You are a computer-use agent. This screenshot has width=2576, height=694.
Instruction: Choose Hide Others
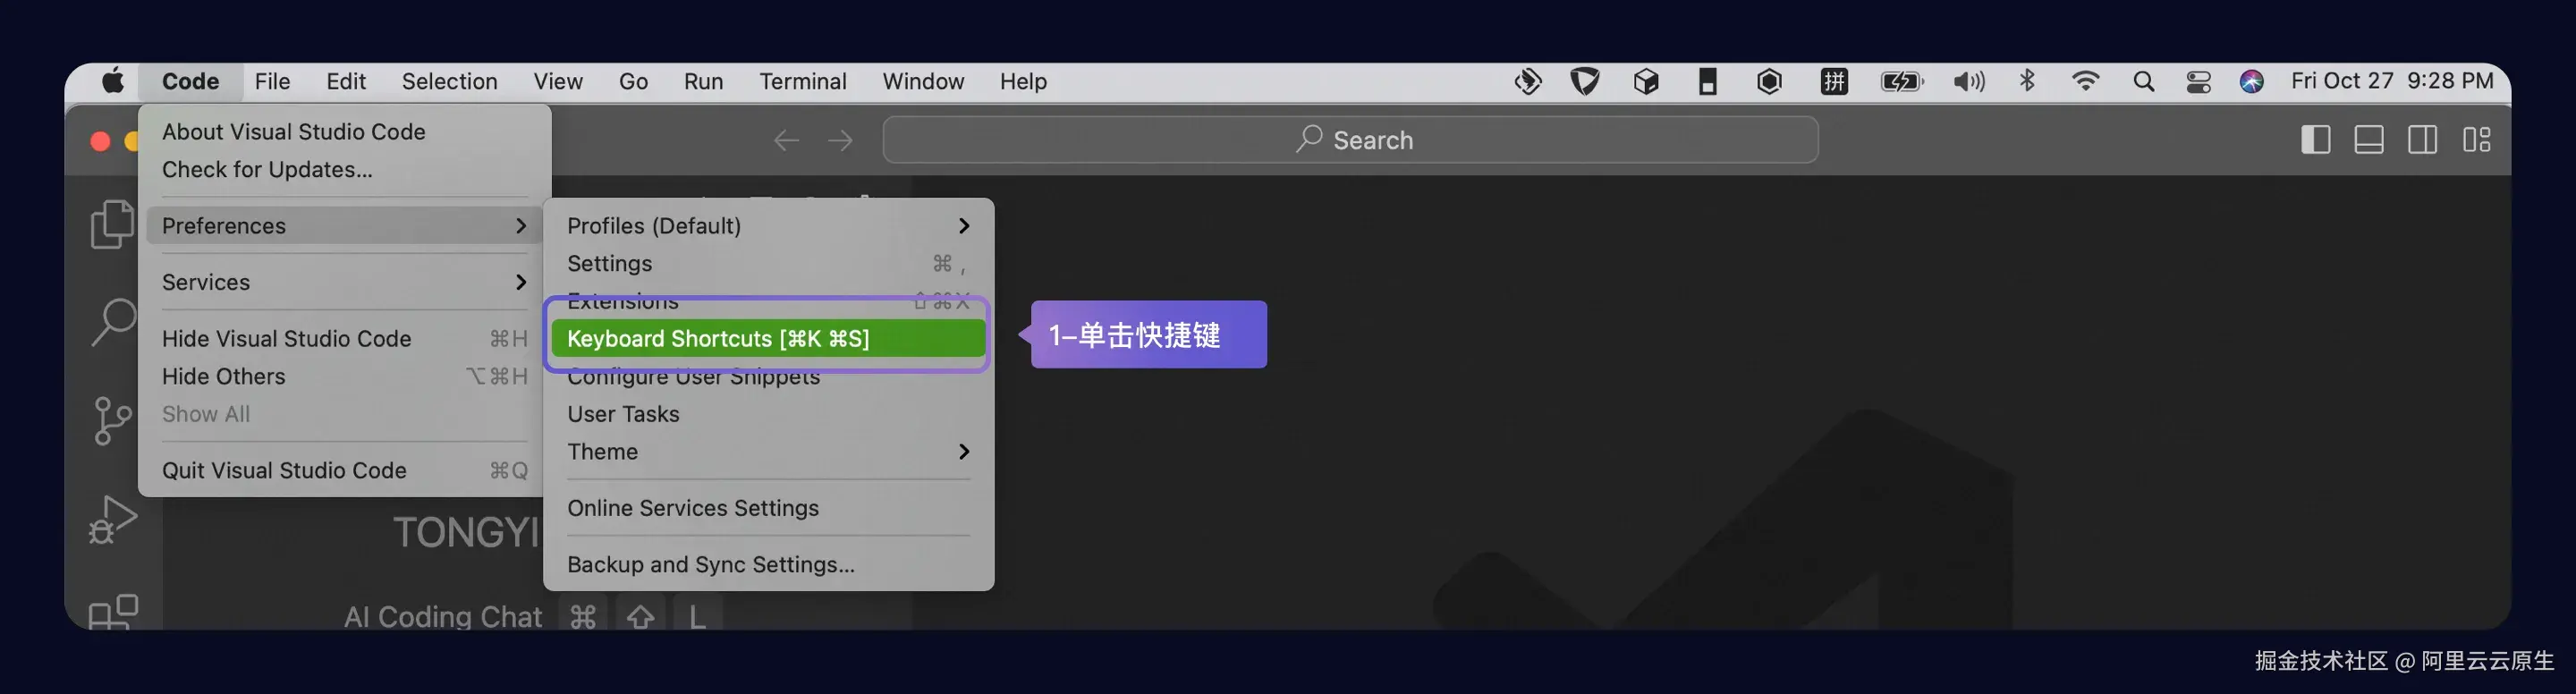click(x=344, y=377)
